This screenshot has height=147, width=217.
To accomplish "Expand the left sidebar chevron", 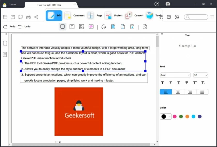I will coord(6,34).
